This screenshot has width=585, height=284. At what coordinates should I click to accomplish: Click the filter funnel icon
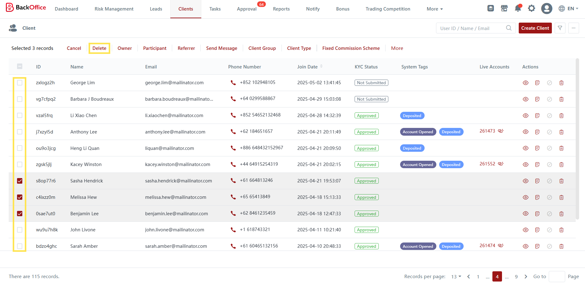(560, 28)
